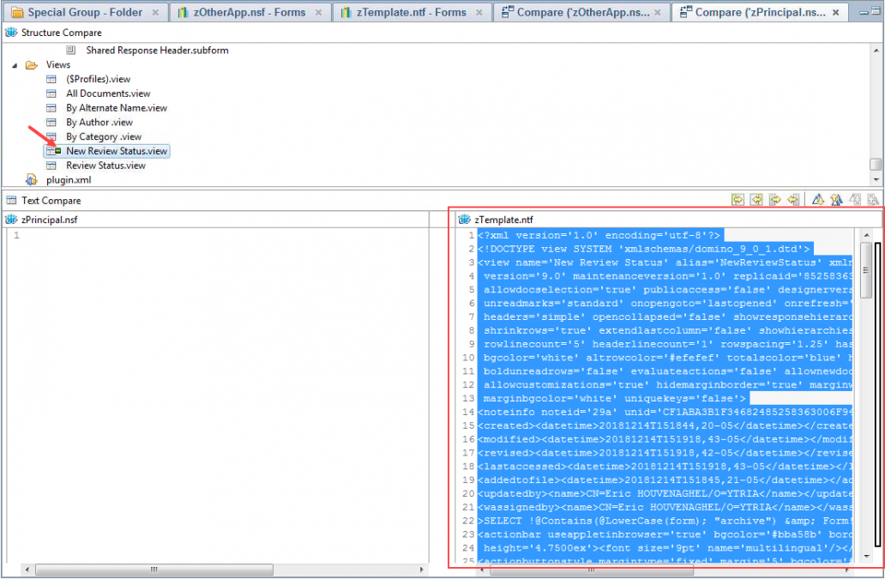Select All Documents.view in the tree
The height and width of the screenshot is (579, 885).
click(x=108, y=93)
